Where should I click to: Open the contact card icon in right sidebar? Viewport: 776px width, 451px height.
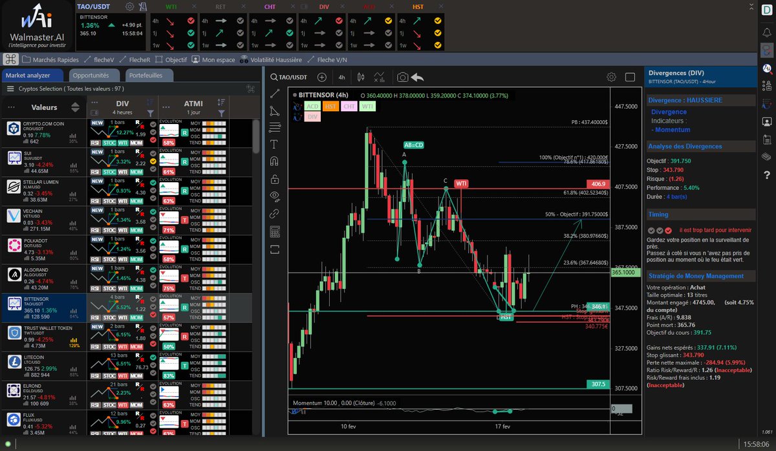click(x=766, y=121)
